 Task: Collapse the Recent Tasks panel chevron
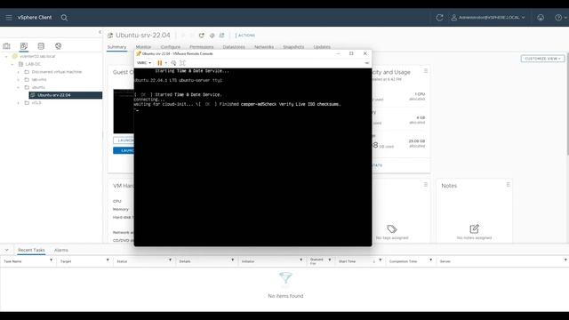pos(6,250)
